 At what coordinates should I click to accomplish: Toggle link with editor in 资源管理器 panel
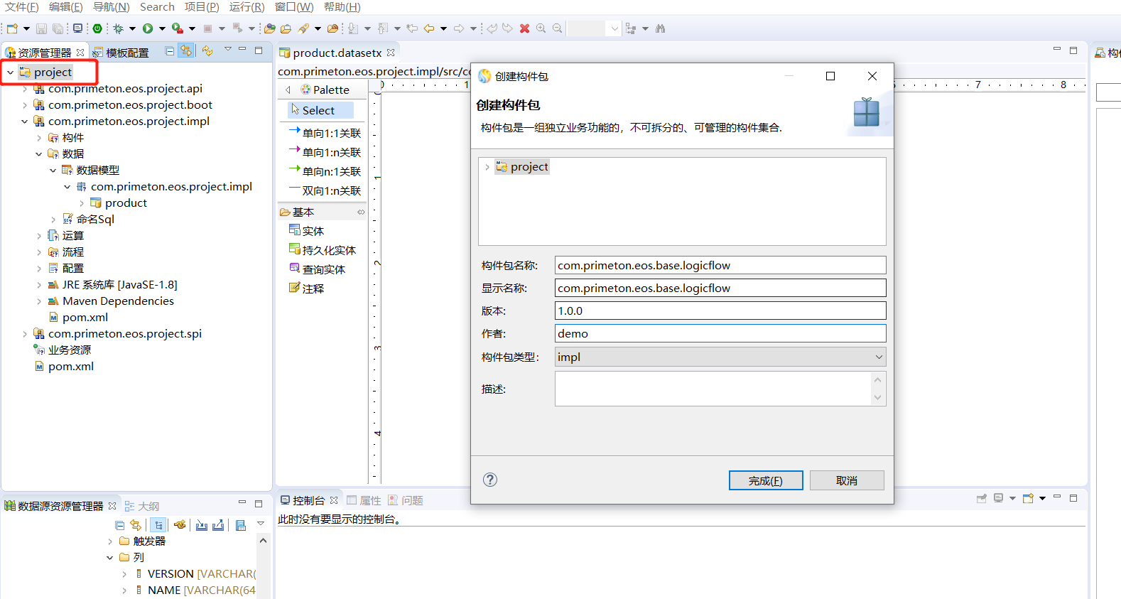(x=185, y=51)
